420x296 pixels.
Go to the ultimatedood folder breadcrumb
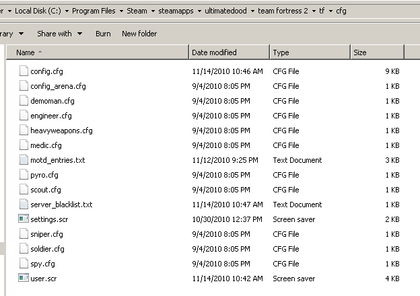coord(225,11)
